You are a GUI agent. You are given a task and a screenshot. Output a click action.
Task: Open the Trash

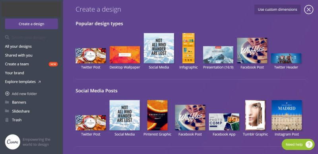[17, 120]
